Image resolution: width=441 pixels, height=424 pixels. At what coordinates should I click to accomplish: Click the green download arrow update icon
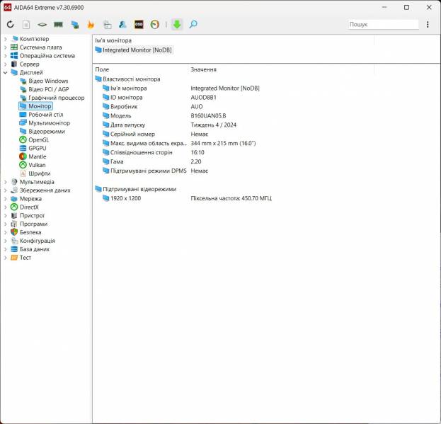point(177,25)
